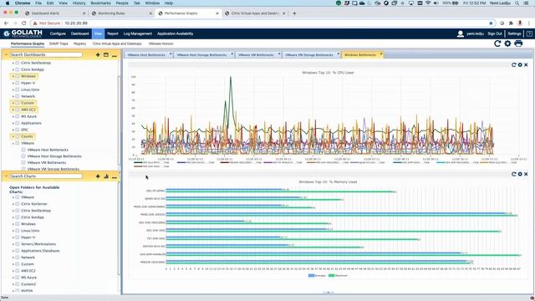Check the MS Azure dashboard checkbox

point(18,116)
